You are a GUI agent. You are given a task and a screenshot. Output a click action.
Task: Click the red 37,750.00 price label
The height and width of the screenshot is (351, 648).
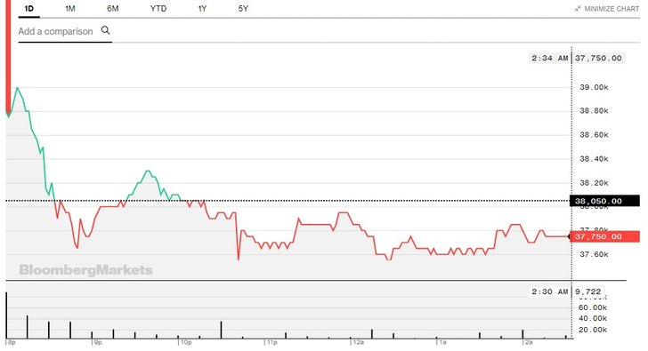(x=604, y=236)
